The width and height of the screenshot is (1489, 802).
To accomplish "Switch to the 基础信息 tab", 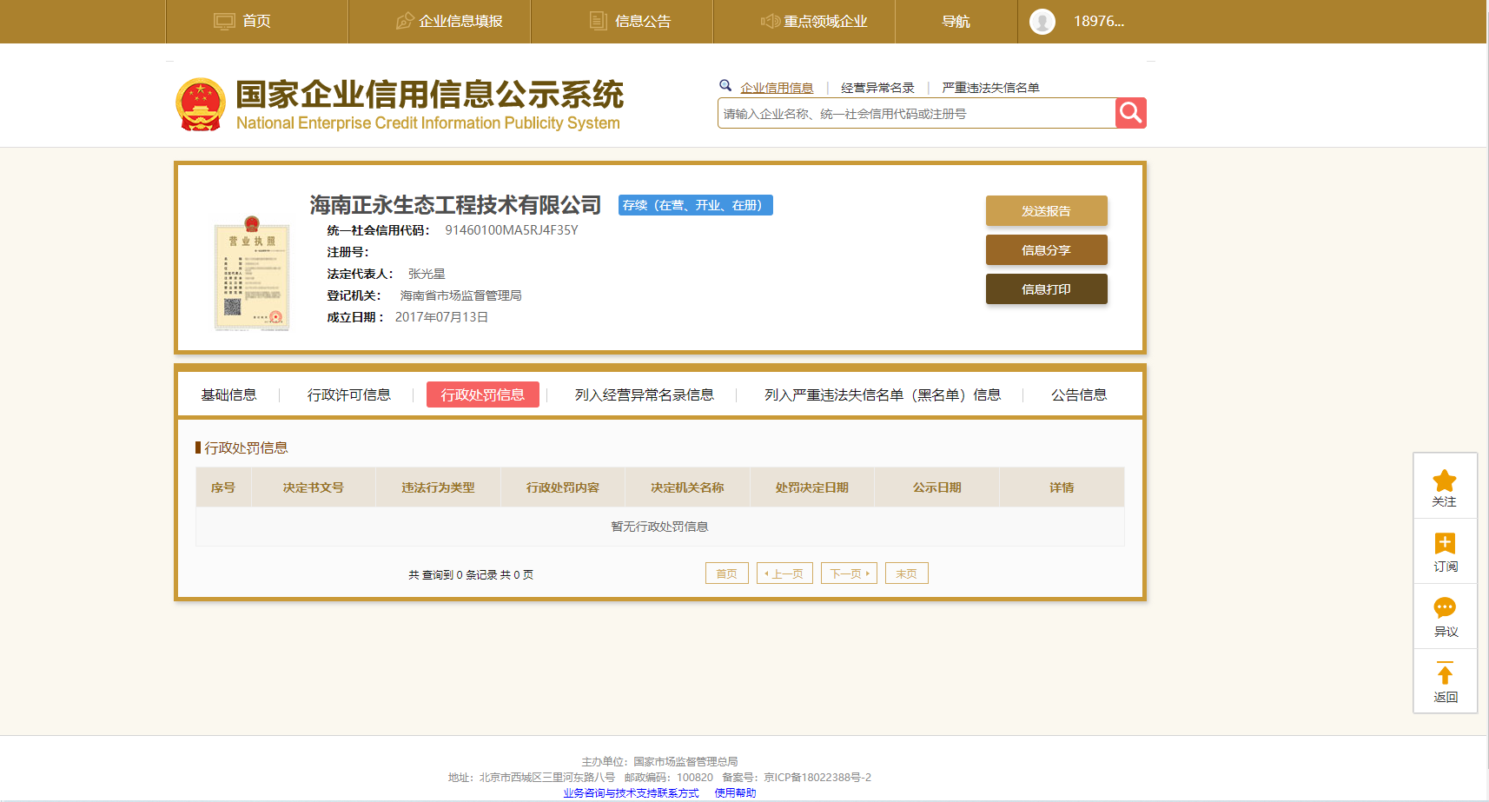I will click(x=228, y=395).
